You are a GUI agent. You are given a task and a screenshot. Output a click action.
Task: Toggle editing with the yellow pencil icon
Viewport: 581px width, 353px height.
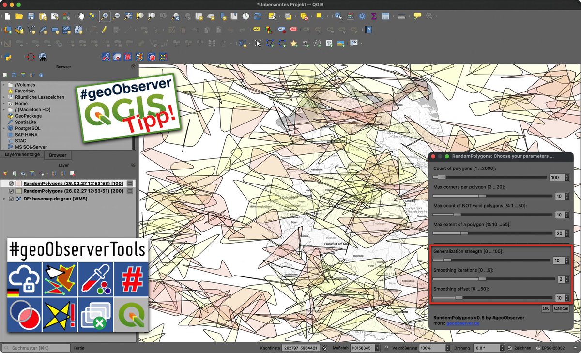point(104,30)
